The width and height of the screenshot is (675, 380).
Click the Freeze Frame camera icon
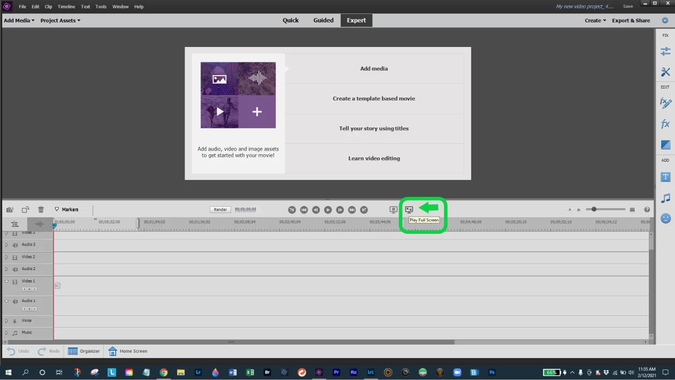[10, 210]
